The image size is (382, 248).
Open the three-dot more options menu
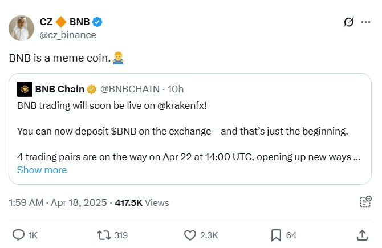[x=365, y=22]
